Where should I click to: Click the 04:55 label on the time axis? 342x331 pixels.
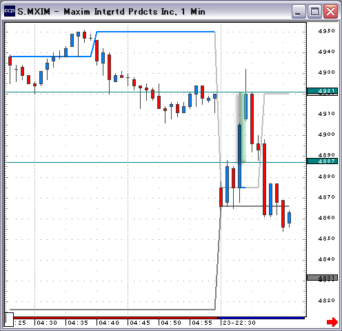202,323
